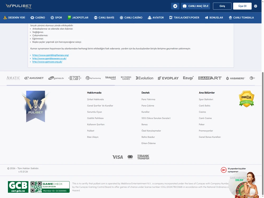Click the Giriş login button
The width and height of the screenshot is (264, 198).
[222, 6]
